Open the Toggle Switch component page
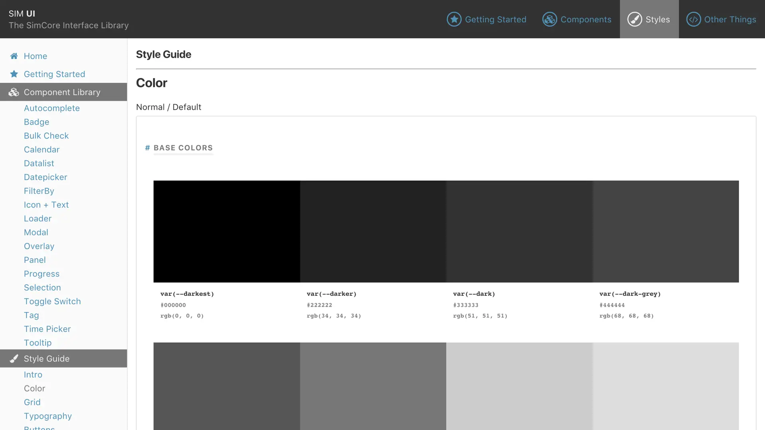Image resolution: width=765 pixels, height=430 pixels. coord(52,301)
